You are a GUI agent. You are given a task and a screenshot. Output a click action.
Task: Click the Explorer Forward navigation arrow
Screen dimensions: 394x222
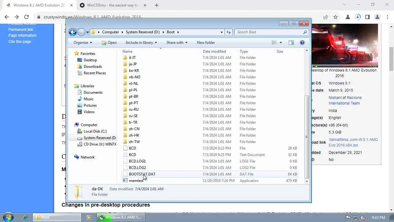coord(81,32)
